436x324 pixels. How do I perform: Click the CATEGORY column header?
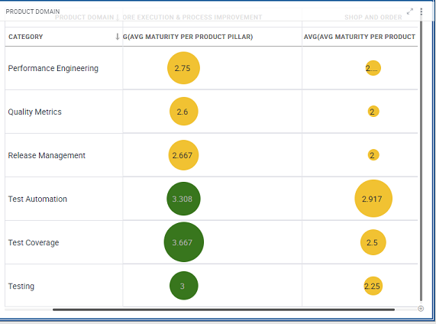(26, 37)
